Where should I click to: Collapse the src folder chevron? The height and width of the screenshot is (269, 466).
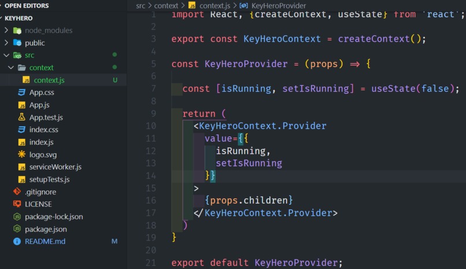tap(6, 56)
